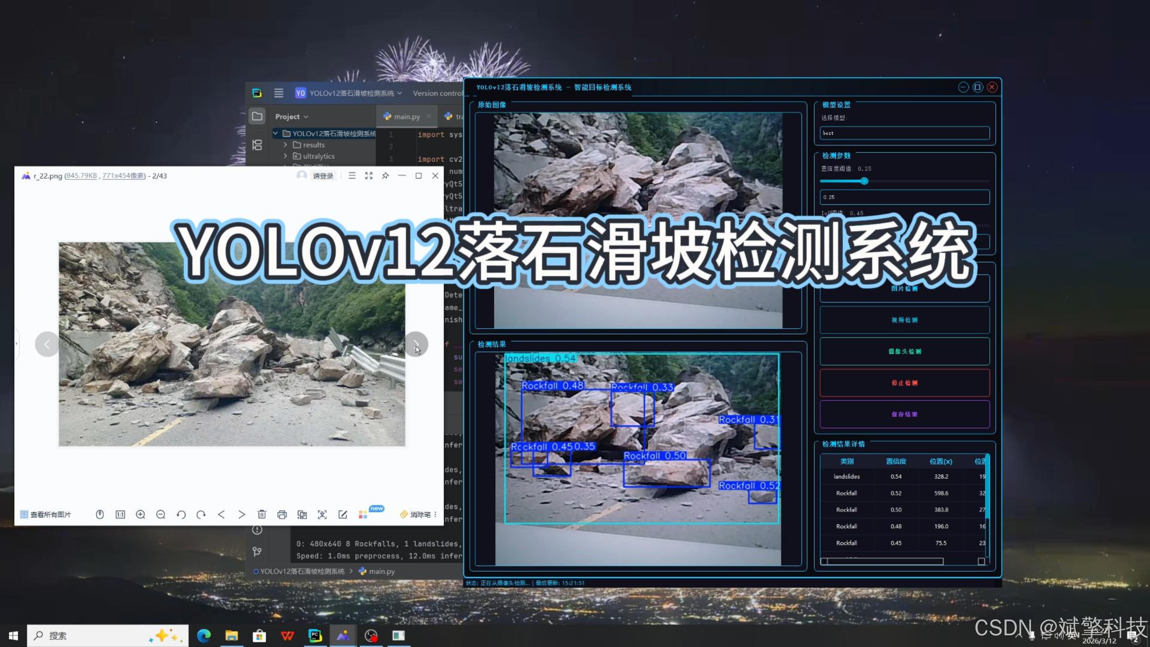Click the text recognition icon
The height and width of the screenshot is (647, 1150).
pos(322,514)
